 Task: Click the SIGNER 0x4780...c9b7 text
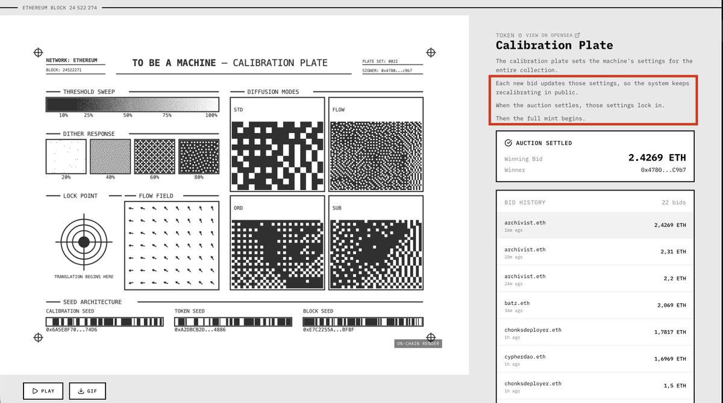[387, 70]
